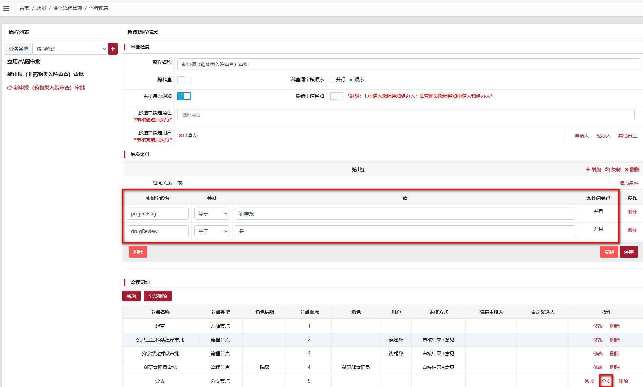Click the 新申报 value input
Image resolution: width=643 pixels, height=387 pixels.
(405, 214)
